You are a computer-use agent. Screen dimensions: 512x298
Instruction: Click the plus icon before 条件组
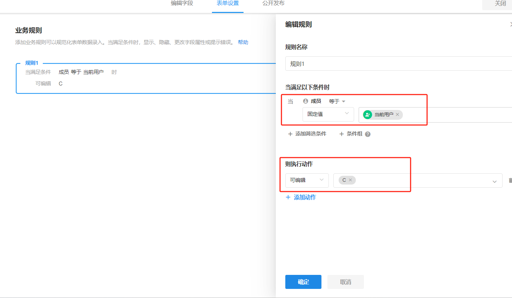coord(341,134)
